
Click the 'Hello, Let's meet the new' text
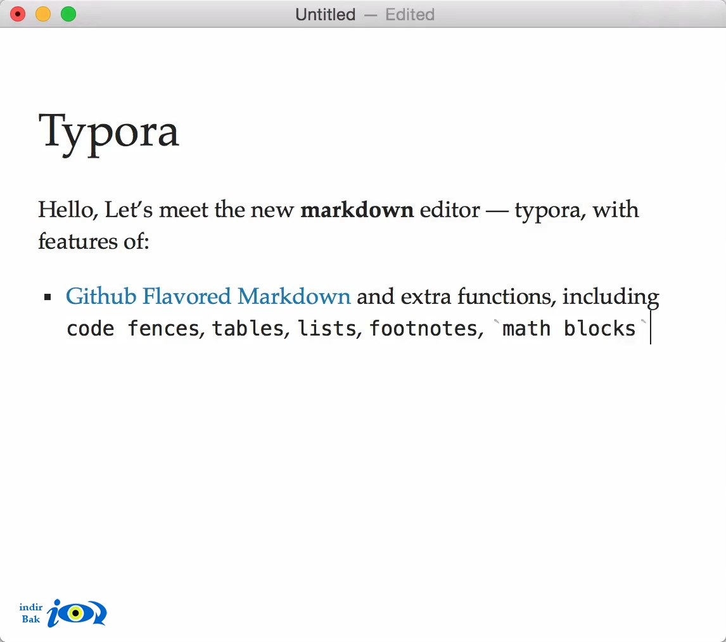click(x=166, y=210)
